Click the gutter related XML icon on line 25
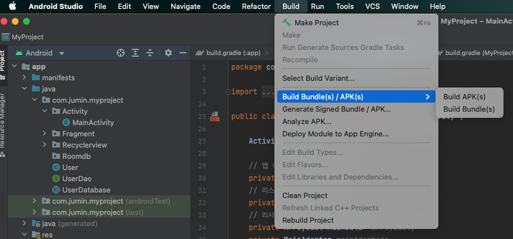Viewport: 513px width, 239px height. tap(214, 116)
